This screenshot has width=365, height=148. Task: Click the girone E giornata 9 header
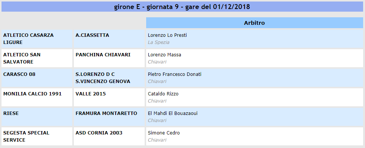click(182, 7)
